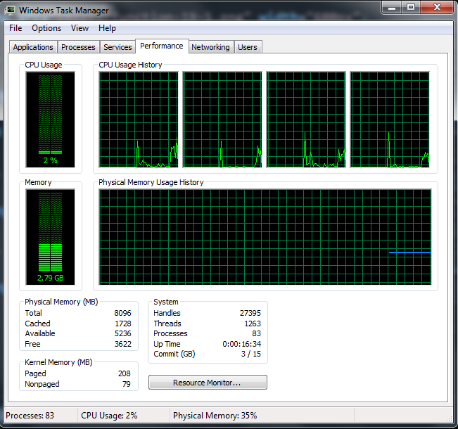
Task: Click the CPU Usage 2 % meter
Action: 50,120
